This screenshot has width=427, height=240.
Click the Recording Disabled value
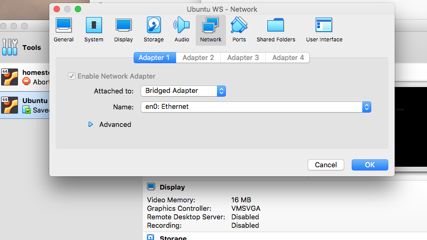(x=245, y=225)
